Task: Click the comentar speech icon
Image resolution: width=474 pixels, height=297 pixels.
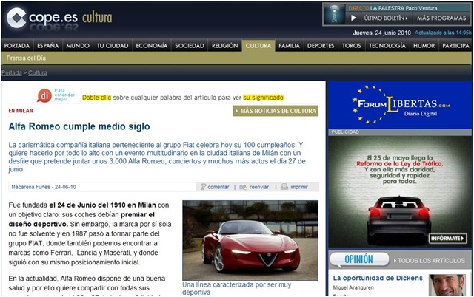Action: (204, 187)
